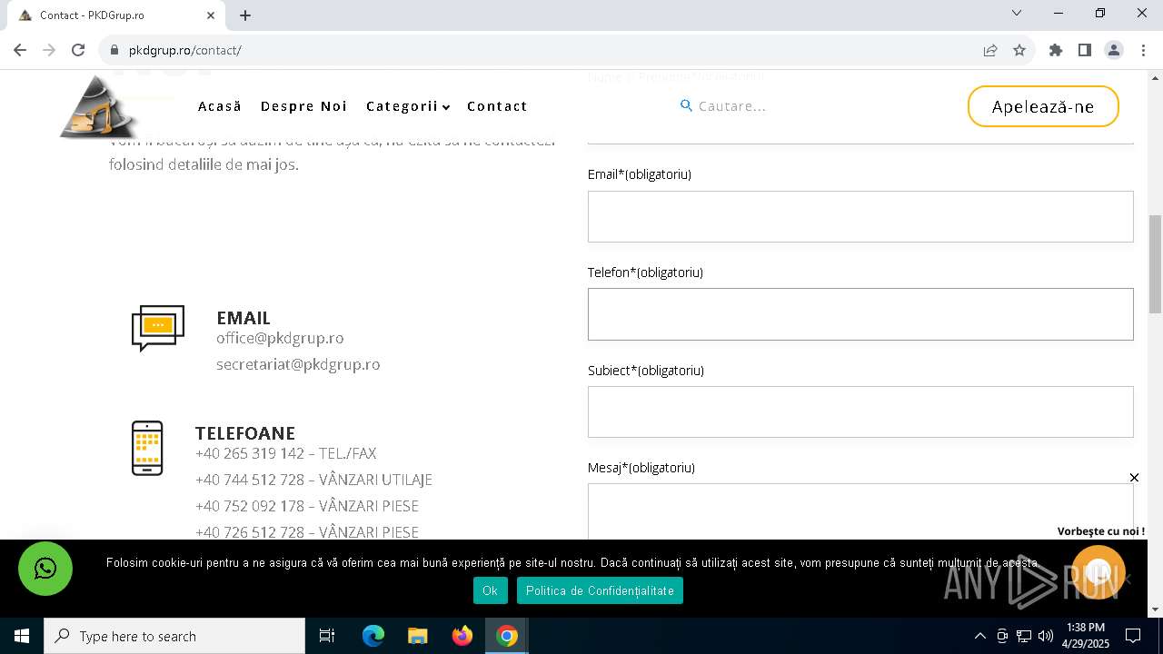Reload the page in Chrome
Screen dimensions: 1163x654
pos(78,50)
